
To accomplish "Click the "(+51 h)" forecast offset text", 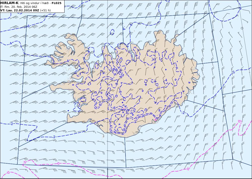I will pyautogui.click(x=45, y=10).
